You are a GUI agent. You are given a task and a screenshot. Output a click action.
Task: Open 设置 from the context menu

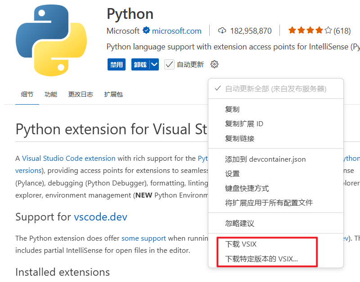(x=276, y=174)
